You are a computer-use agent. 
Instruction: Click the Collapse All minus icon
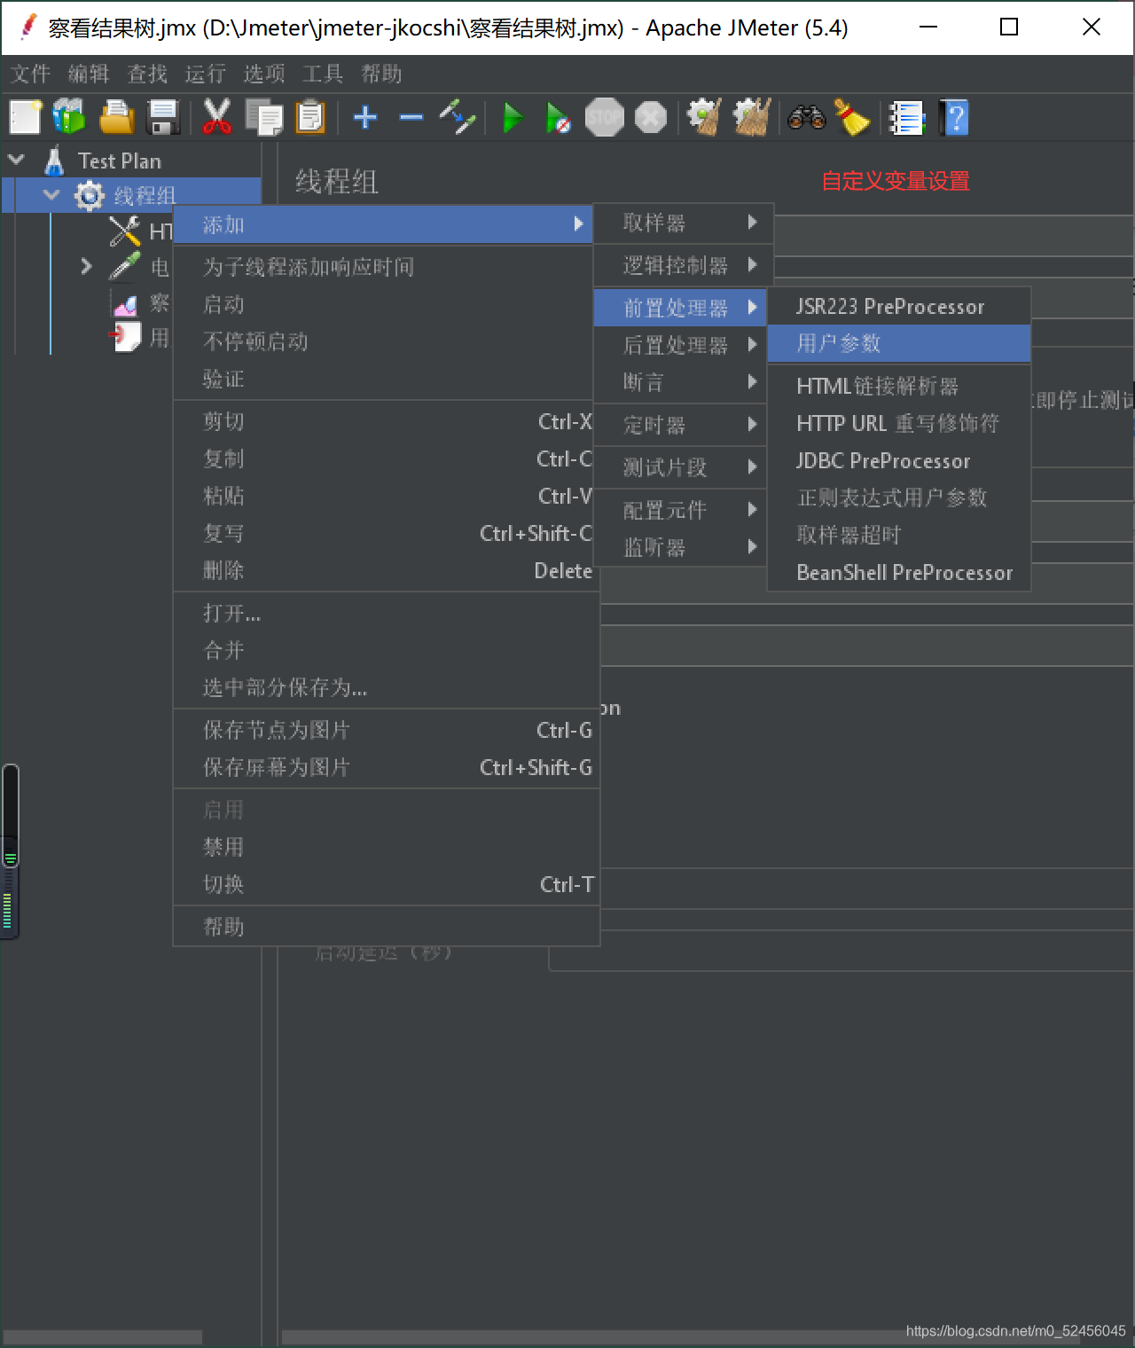[411, 117]
